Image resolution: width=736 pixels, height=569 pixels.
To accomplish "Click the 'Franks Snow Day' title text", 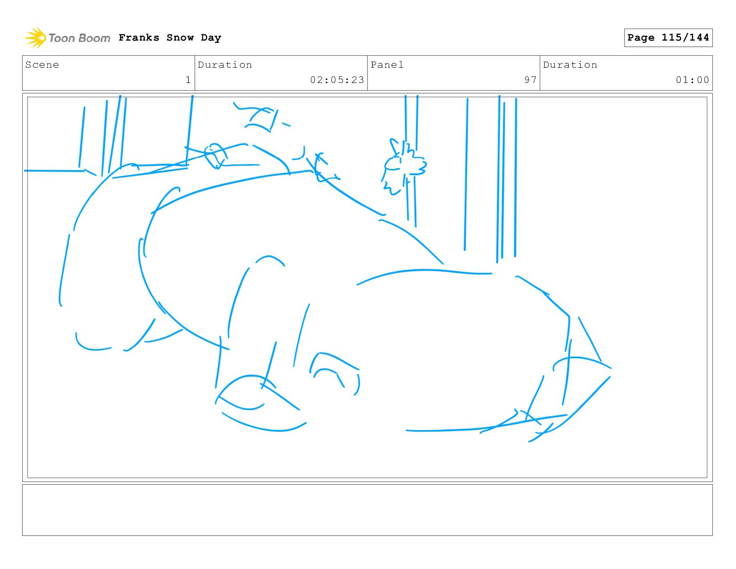I will coord(170,37).
